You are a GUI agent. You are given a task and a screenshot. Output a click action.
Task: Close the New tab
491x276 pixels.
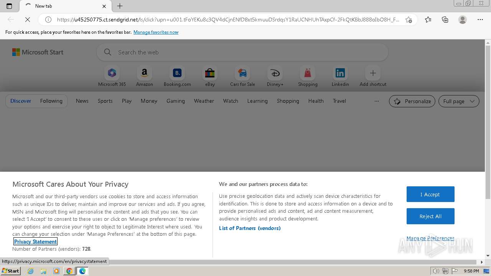[x=104, y=6]
